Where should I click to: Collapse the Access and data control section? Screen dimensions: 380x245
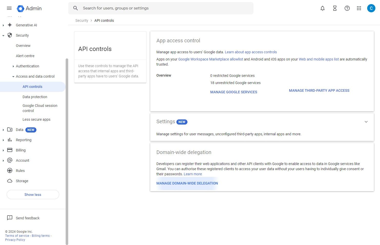[x=13, y=77]
